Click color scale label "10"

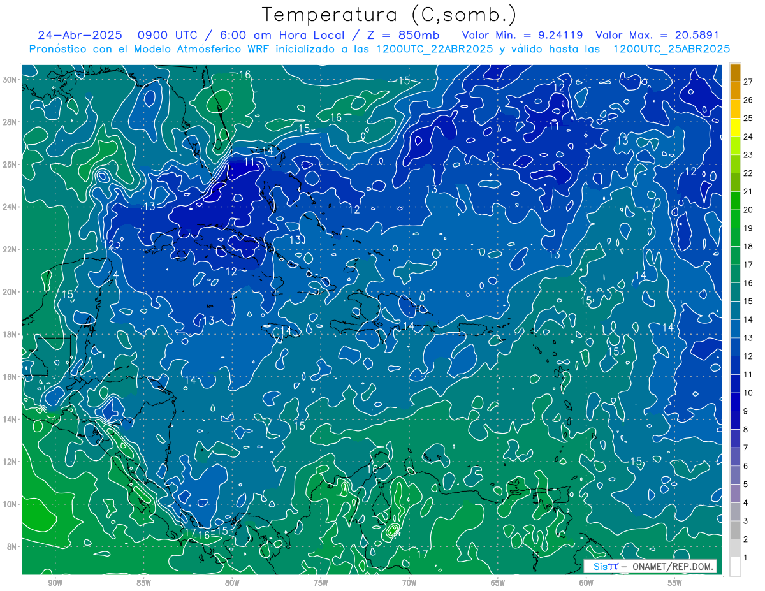point(748,393)
